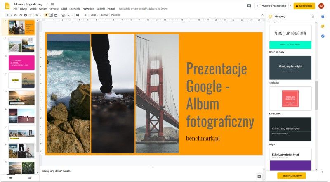Open presentation options dropdown arrow
Viewport: 330px width, 182px height.
(x=290, y=6)
